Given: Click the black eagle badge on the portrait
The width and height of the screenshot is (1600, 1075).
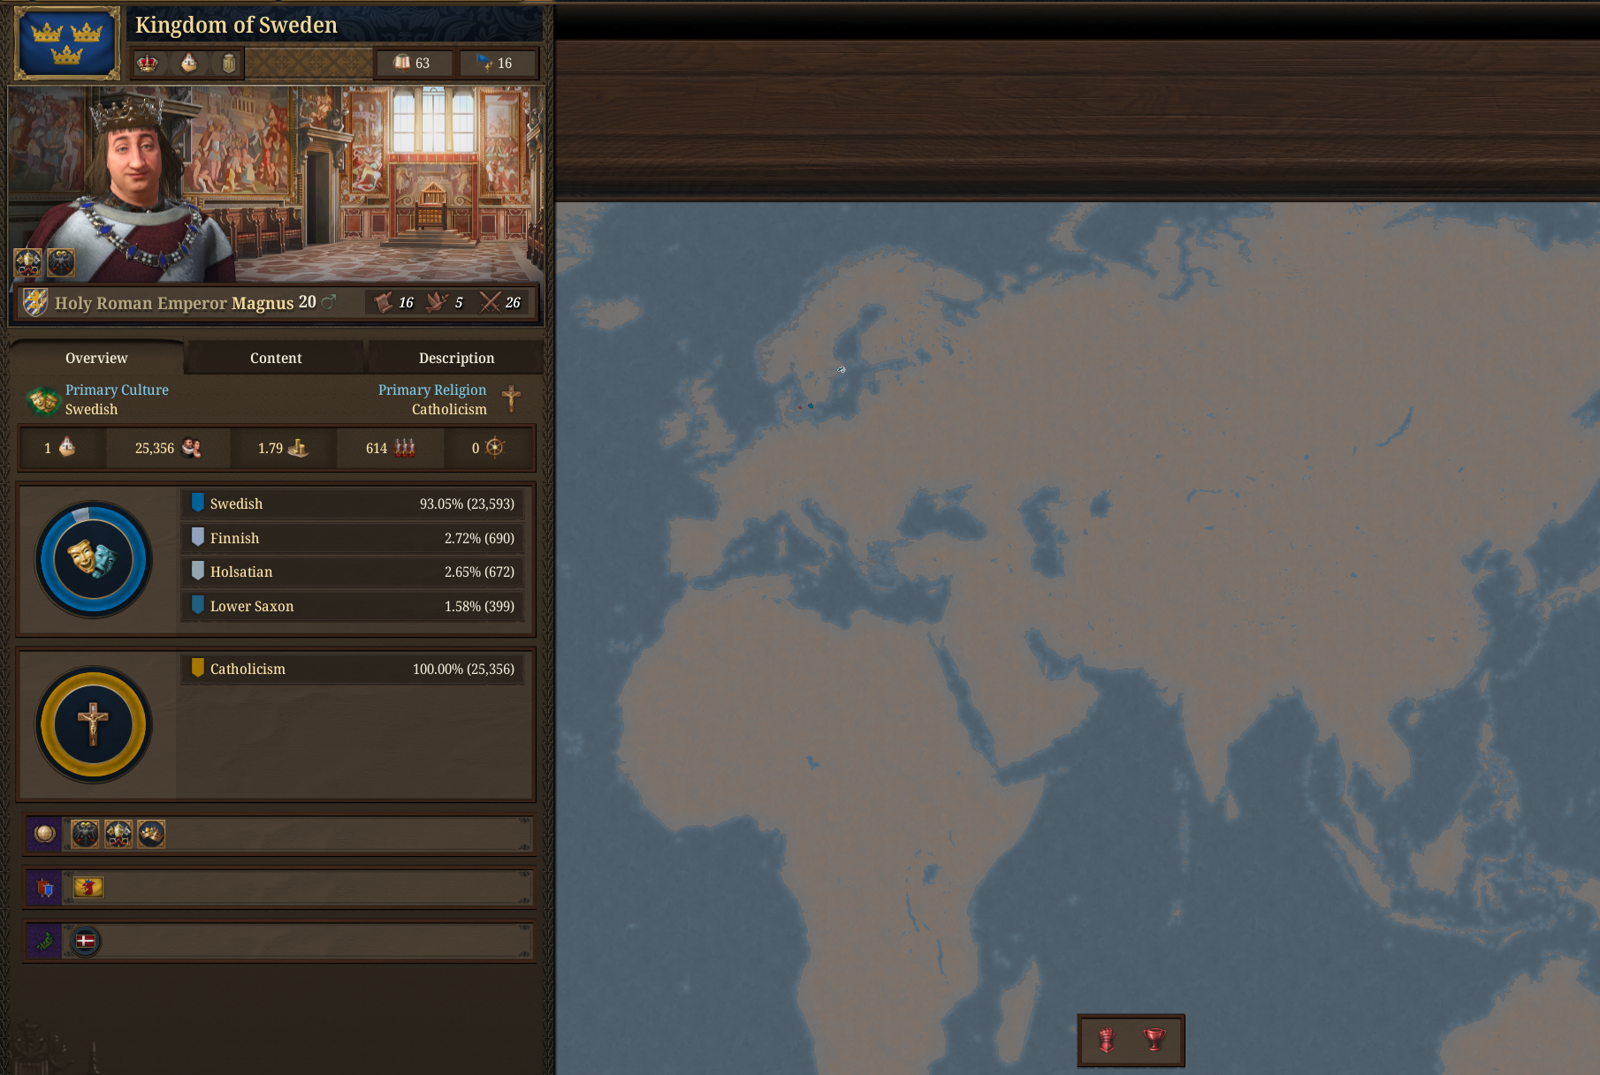Looking at the screenshot, I should (61, 262).
